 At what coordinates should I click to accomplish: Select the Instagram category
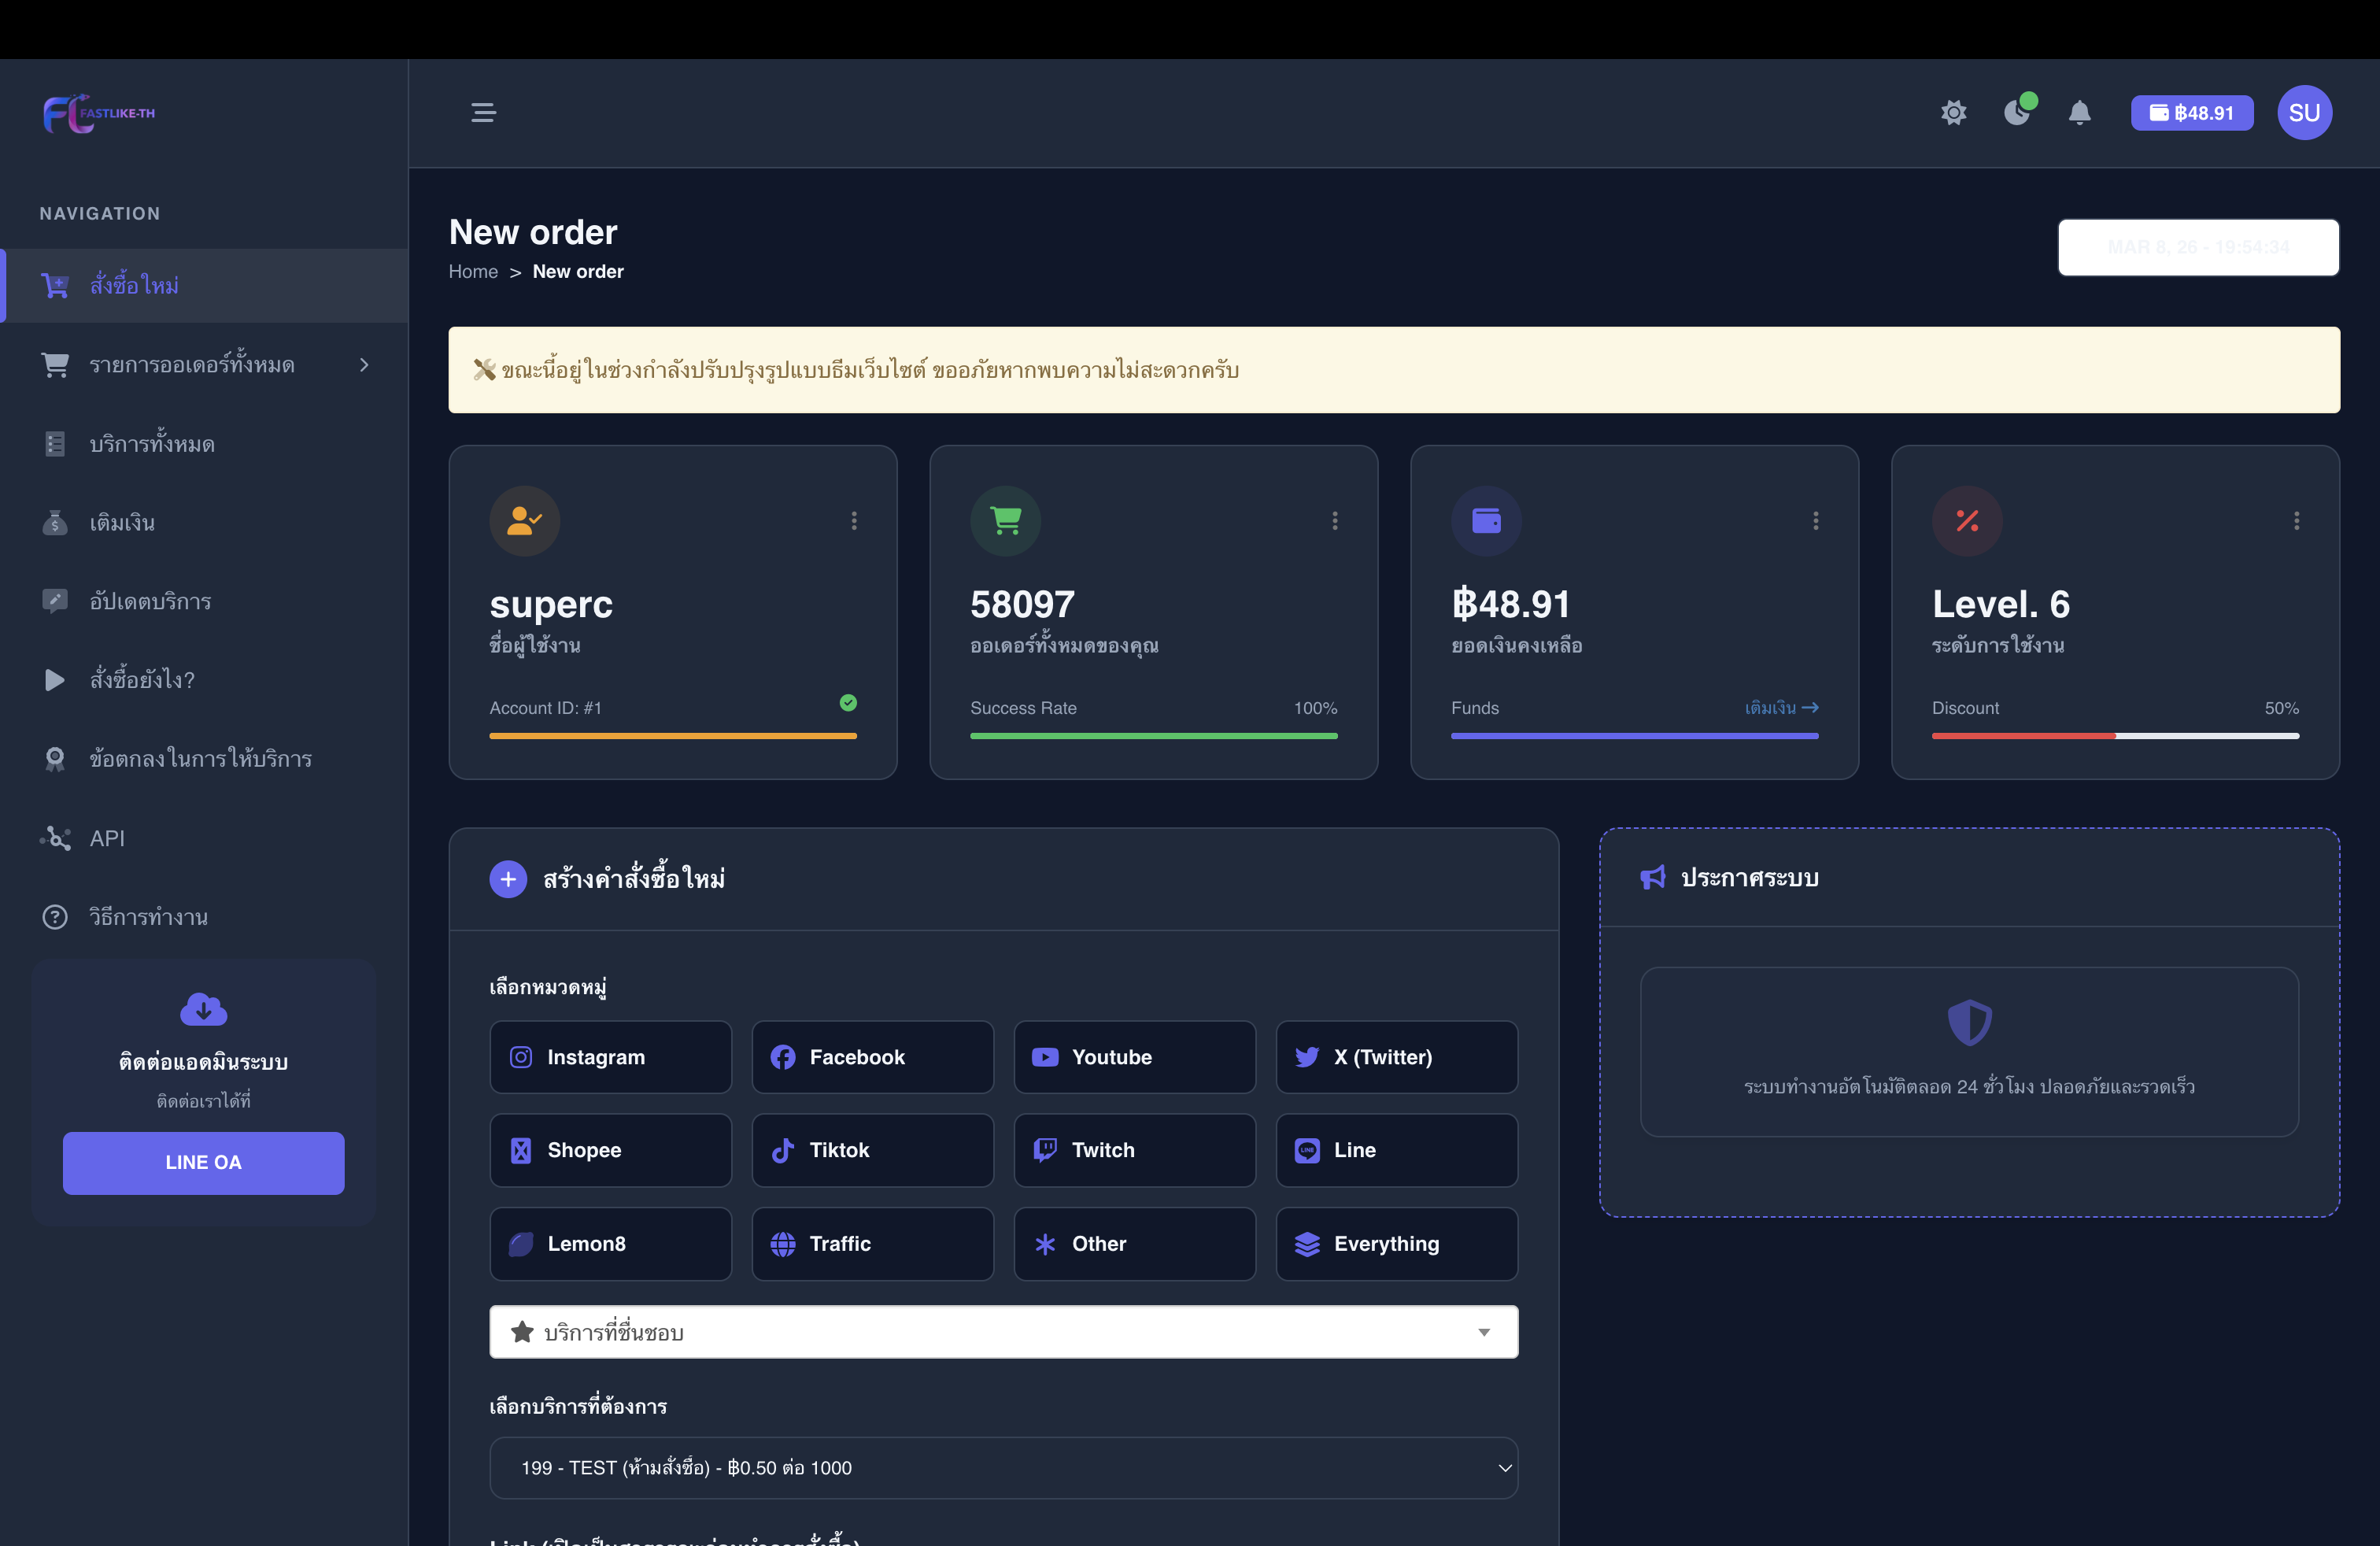tap(610, 1056)
